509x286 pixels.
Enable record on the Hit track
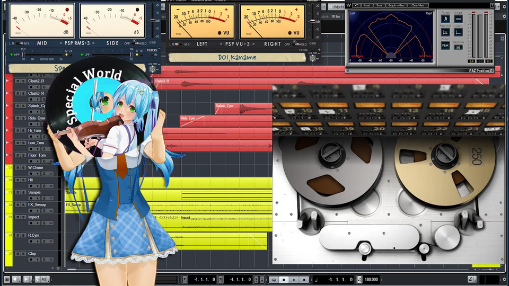(31, 186)
